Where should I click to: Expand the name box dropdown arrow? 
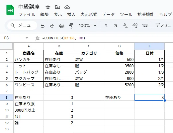[x=27, y=38]
